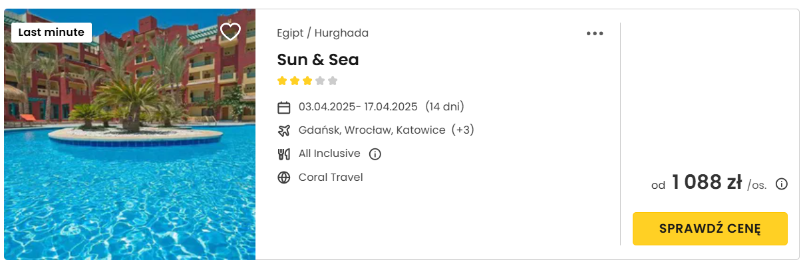Click the calendar icon beside dates
Image resolution: width=807 pixels, height=268 pixels.
pyautogui.click(x=284, y=107)
